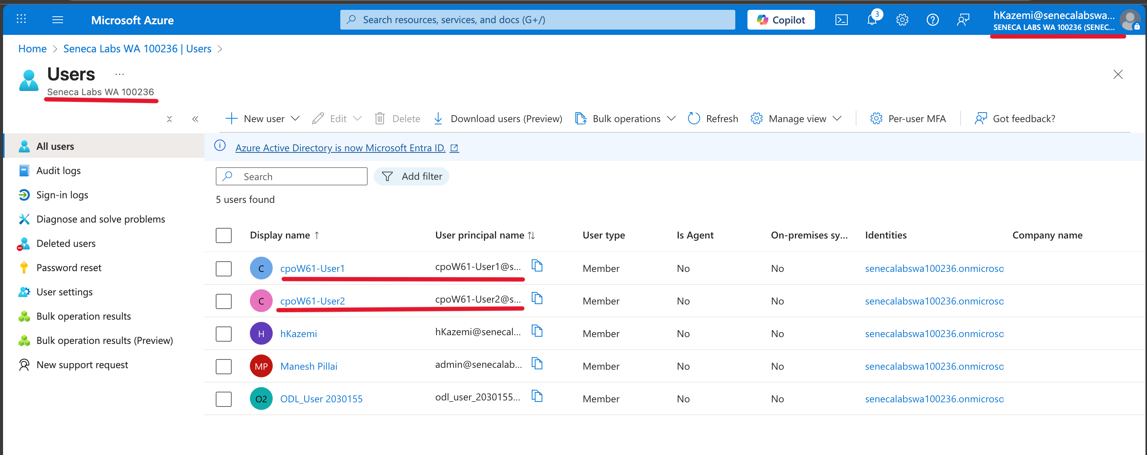
Task: Sort by User principal name arrows
Action: tap(531, 235)
